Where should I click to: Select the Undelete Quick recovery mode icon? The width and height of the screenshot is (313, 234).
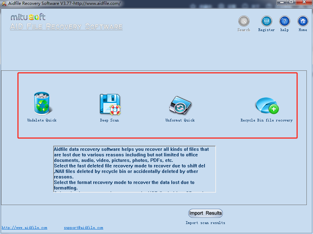[x=41, y=103]
